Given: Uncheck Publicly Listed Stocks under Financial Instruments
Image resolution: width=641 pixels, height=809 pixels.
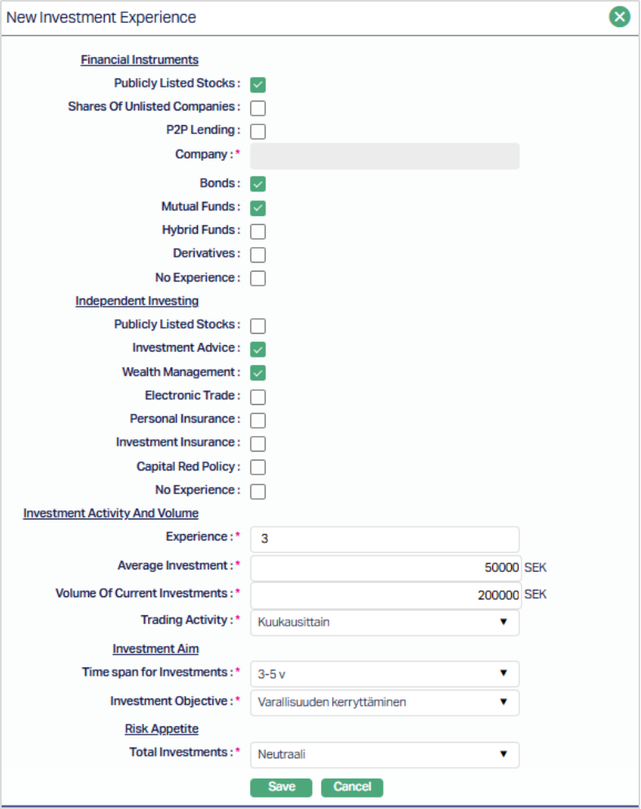Looking at the screenshot, I should pyautogui.click(x=258, y=84).
